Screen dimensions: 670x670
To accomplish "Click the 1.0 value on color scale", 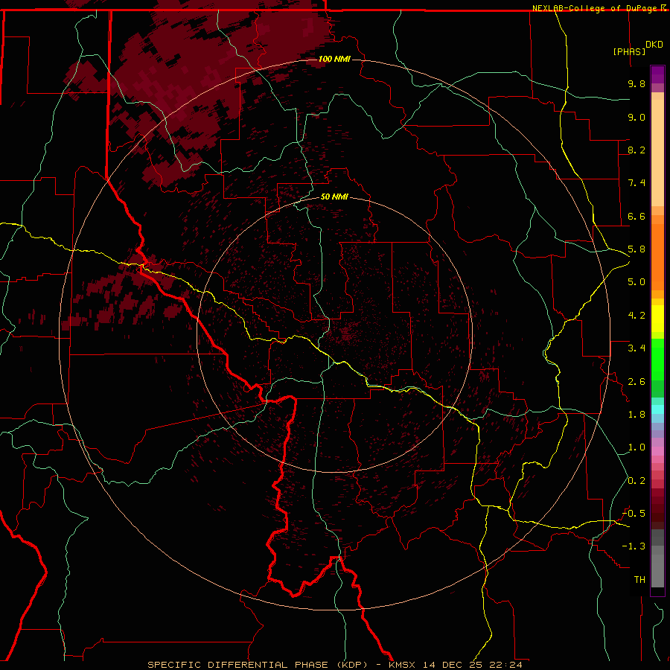I will coord(636,447).
